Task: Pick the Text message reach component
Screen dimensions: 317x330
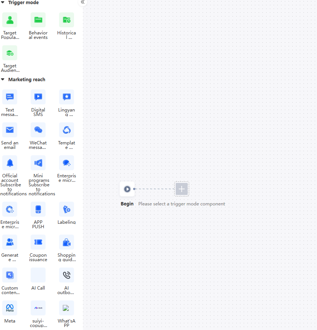Action: (10, 97)
